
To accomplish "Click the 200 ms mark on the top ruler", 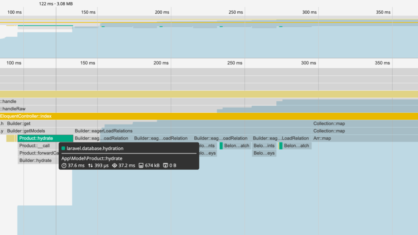I will [x=161, y=12].
